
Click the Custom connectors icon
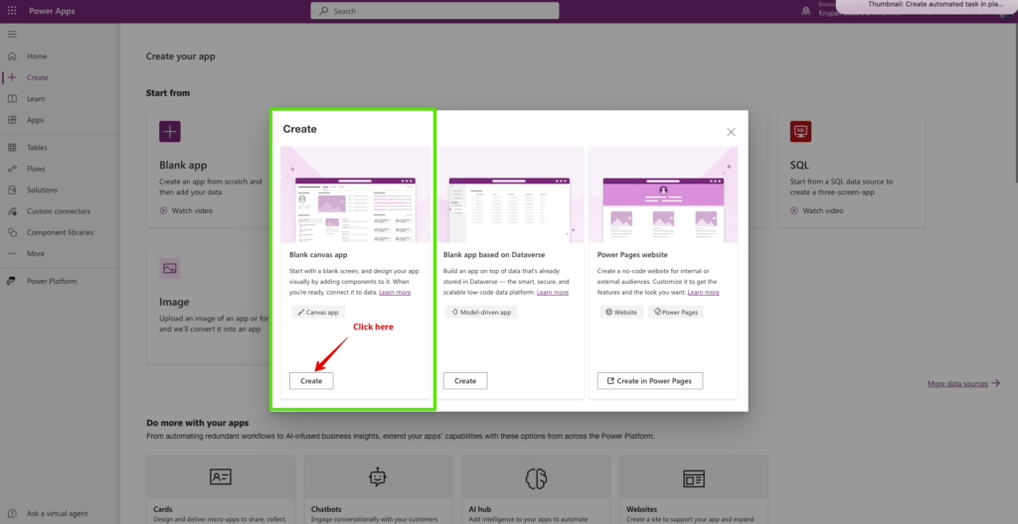pos(12,211)
